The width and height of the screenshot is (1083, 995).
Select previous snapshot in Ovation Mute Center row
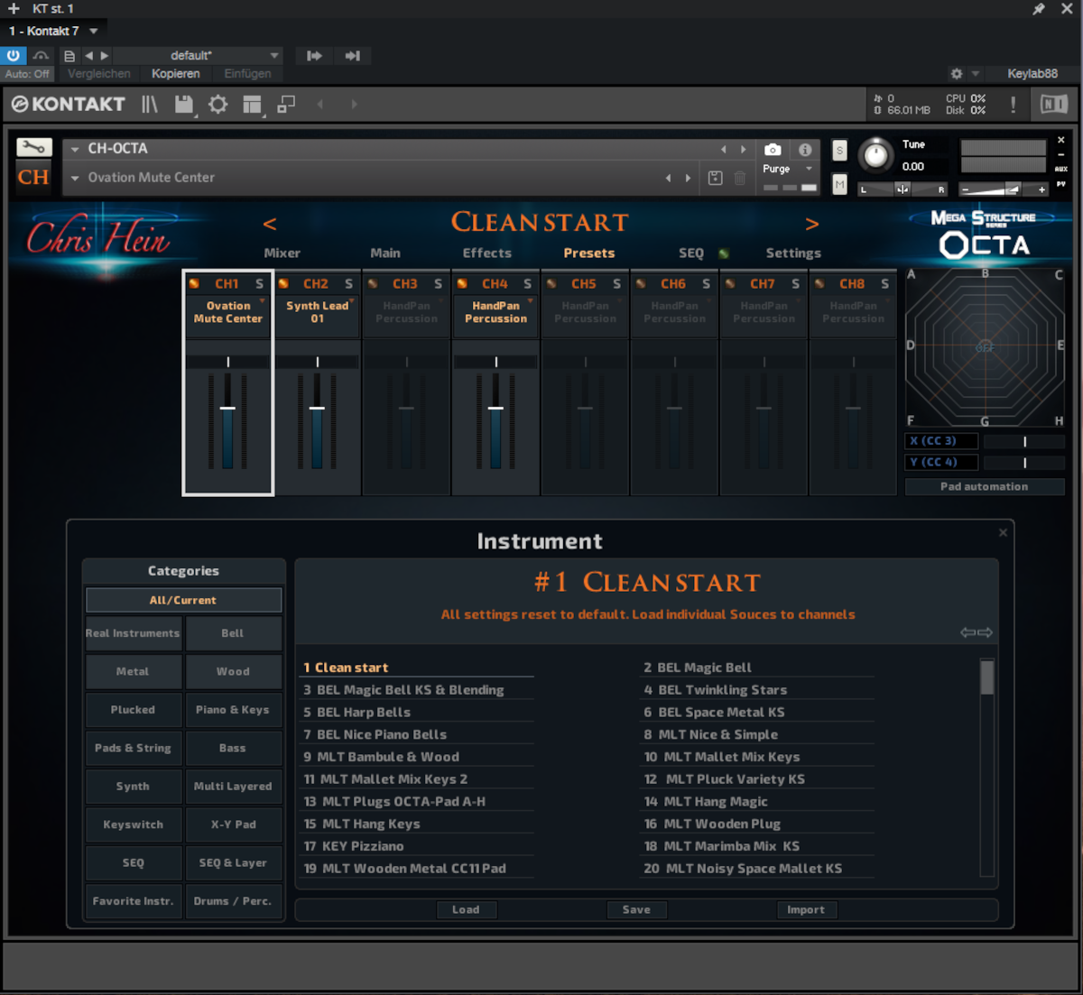coord(668,178)
